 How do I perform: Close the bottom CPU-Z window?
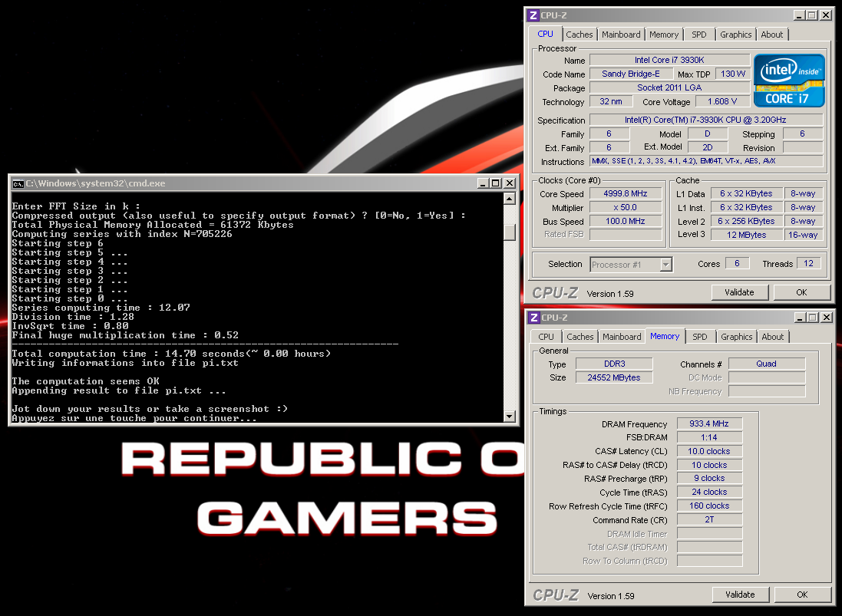pyautogui.click(x=827, y=317)
